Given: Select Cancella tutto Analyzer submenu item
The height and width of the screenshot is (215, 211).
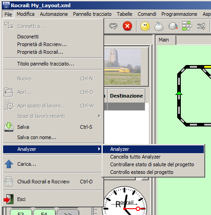Looking at the screenshot, I should click(x=153, y=157).
